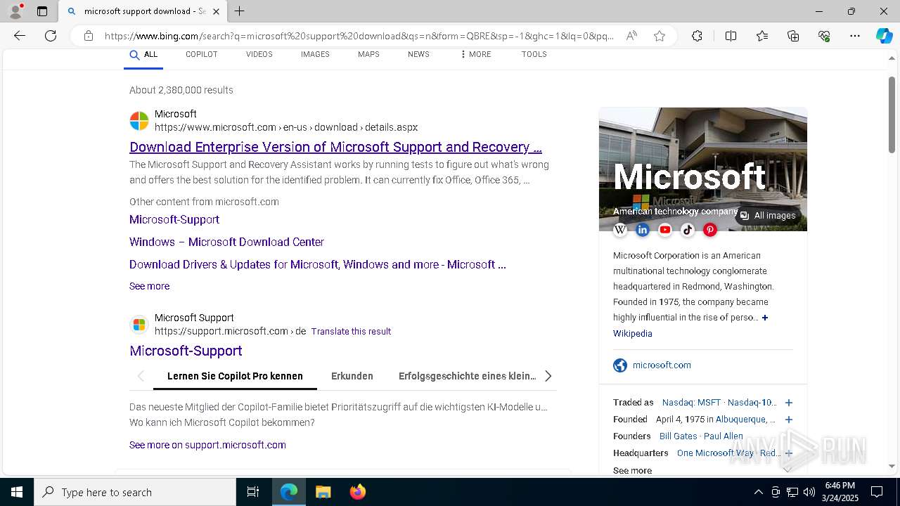Open the browser profile icon
The image size is (900, 506).
15,11
